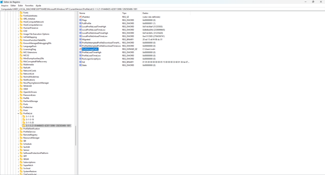Open the Favoritos menu
The width and height of the screenshot is (325, 175).
click(x=29, y=6)
